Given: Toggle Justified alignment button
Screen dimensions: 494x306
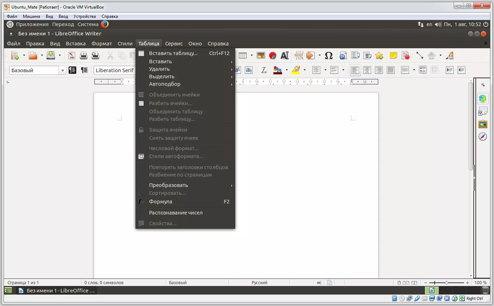Looking at the screenshot, I should [391, 70].
